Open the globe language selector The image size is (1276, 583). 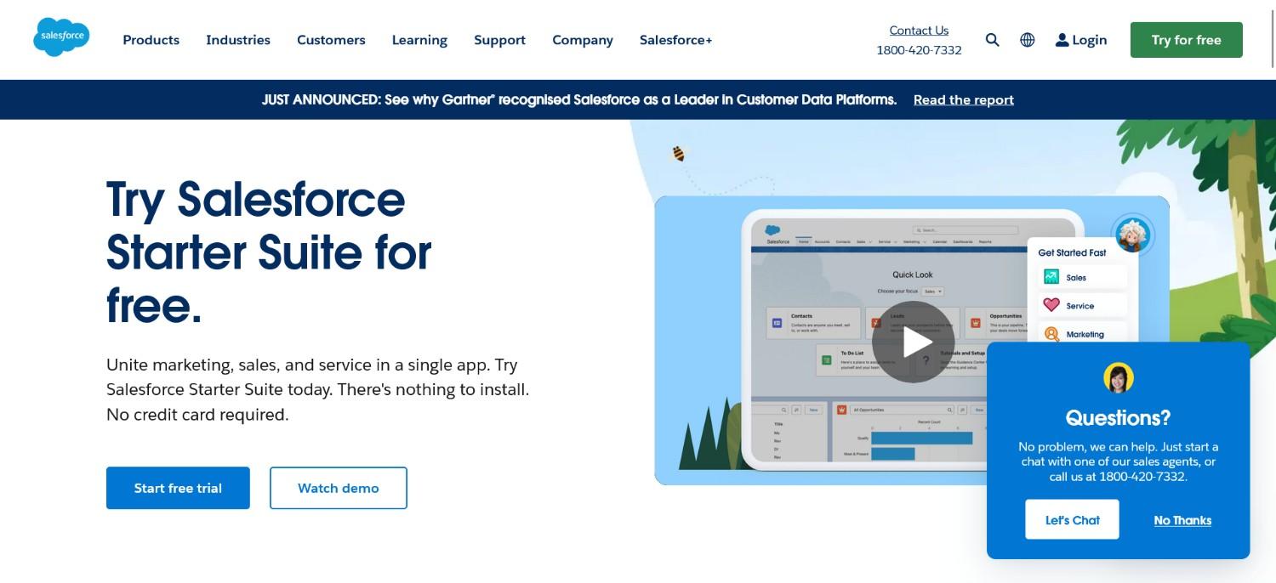point(1028,40)
